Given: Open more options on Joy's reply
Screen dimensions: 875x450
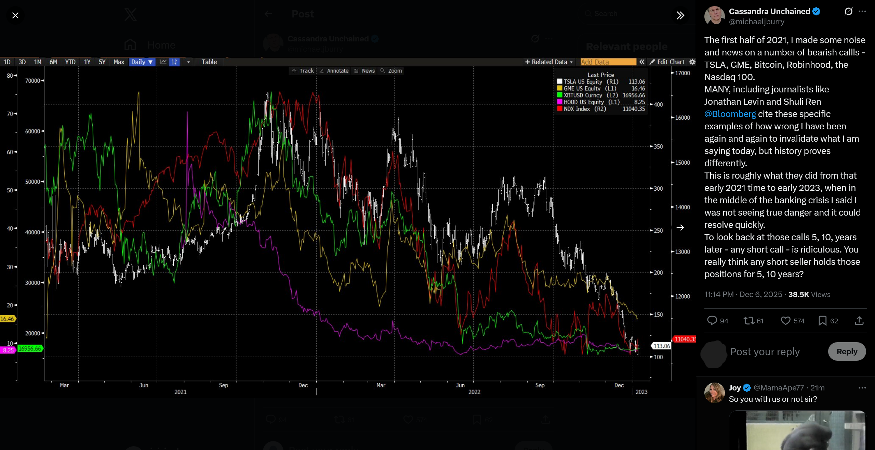Looking at the screenshot, I should click(862, 388).
